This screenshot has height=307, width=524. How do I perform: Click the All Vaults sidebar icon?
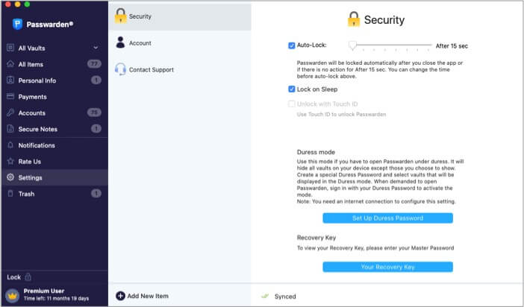click(x=10, y=48)
